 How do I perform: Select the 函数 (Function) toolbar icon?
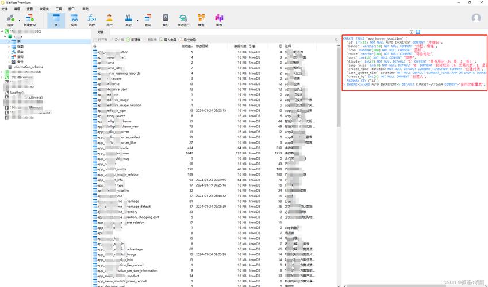click(x=91, y=20)
